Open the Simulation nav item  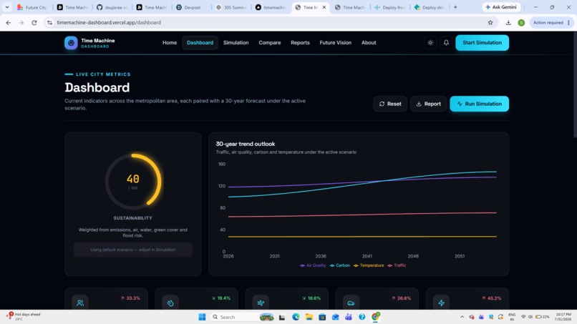click(x=236, y=43)
